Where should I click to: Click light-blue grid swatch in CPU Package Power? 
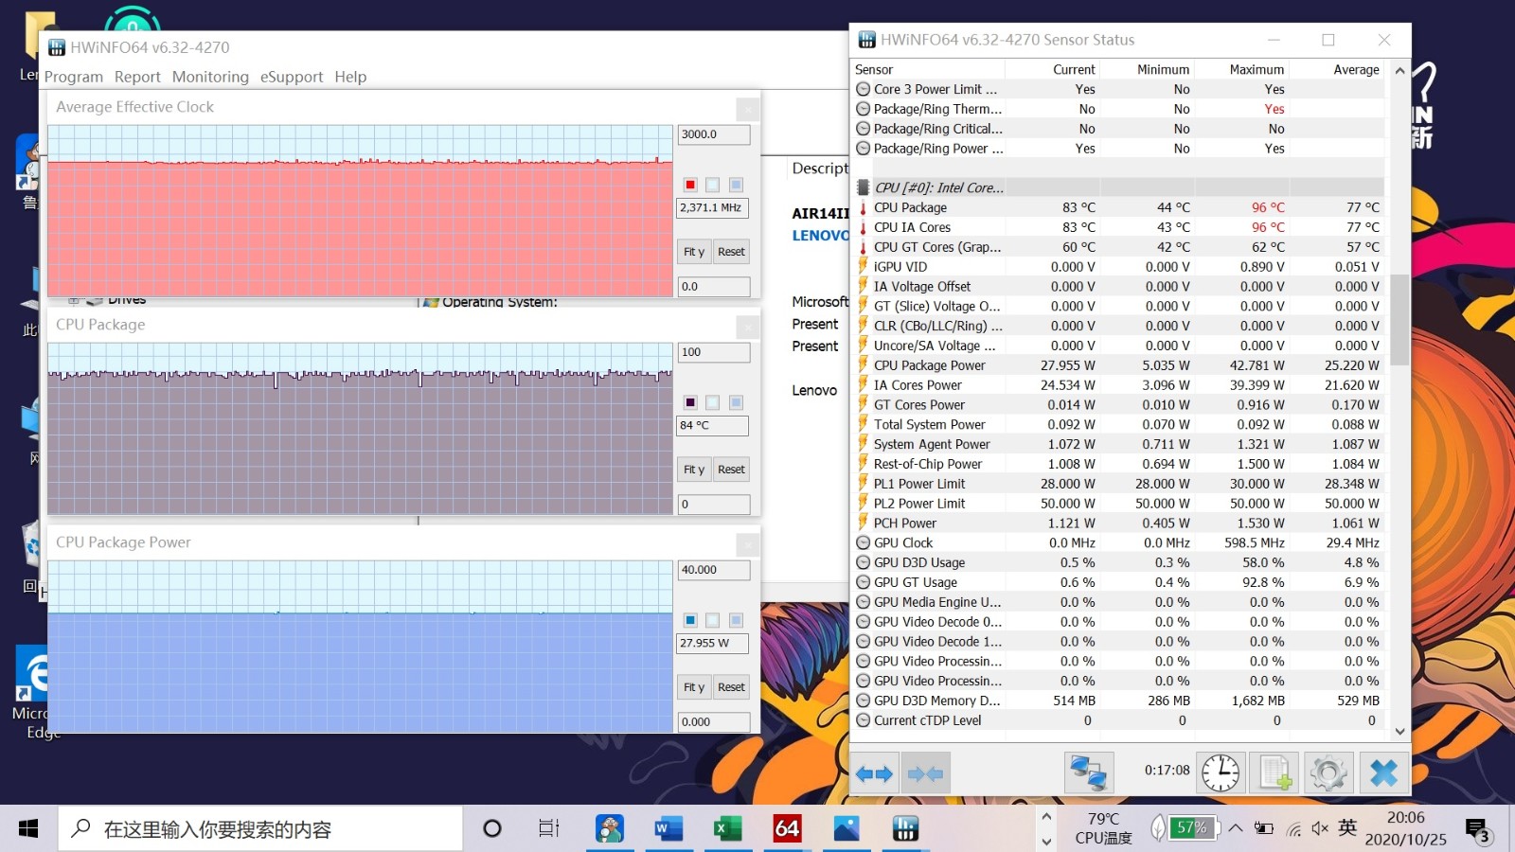pyautogui.click(x=736, y=620)
